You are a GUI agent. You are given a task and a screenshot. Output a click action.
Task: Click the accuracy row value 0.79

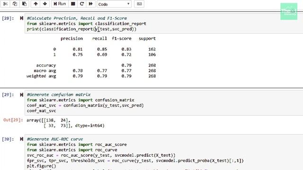pyautogui.click(x=126, y=65)
